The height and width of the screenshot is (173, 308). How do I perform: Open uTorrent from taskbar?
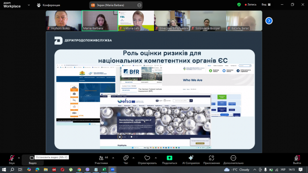coord(71,170)
